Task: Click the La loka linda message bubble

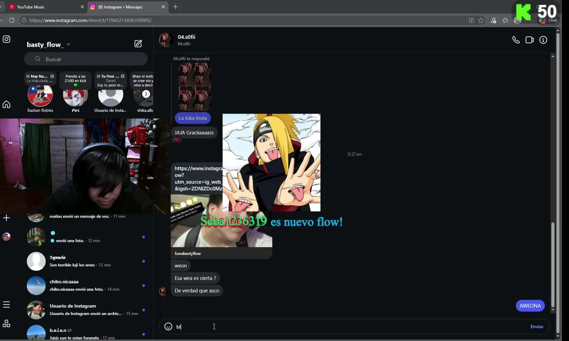Action: pos(193,118)
